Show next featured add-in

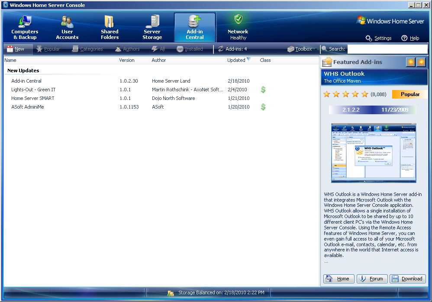pos(421,62)
